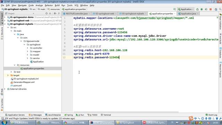Image resolution: width=222 pixels, height=125 pixels.
Task: Click the Debug Application bug icon
Action: pyautogui.click(x=202, y=9)
